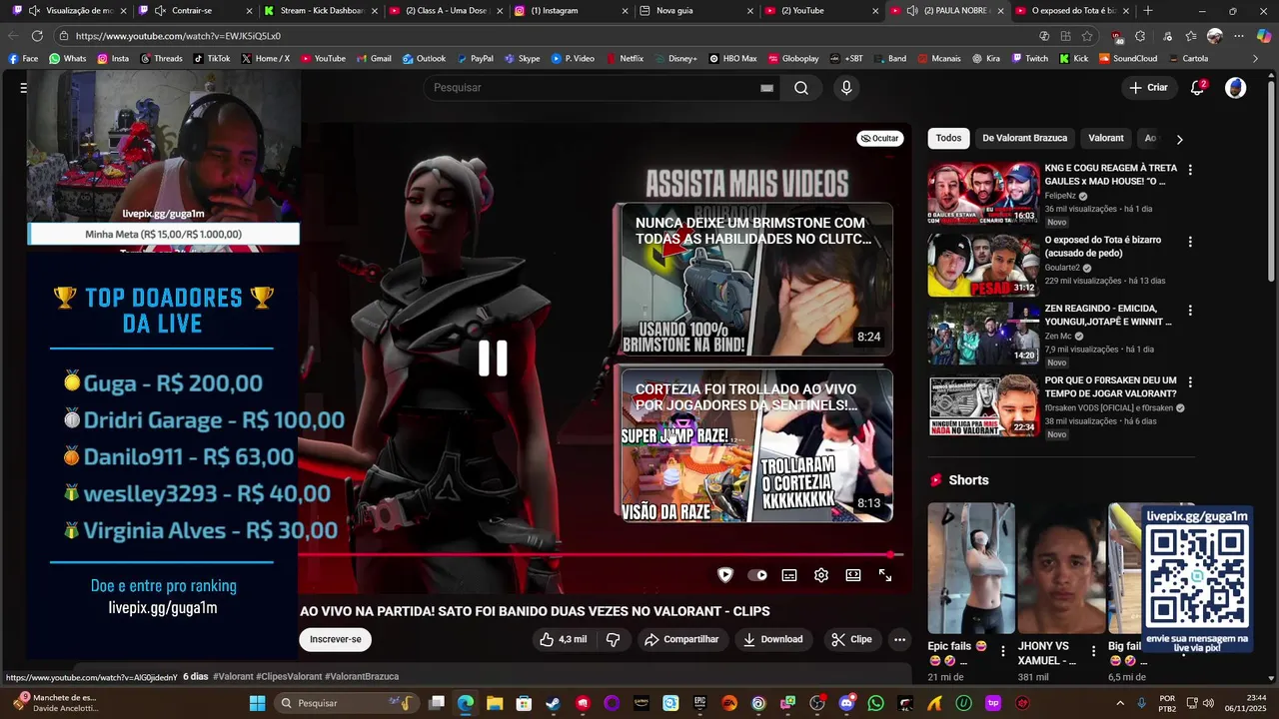The image size is (1279, 719).
Task: Show hidden system tray icons chevron
Action: [1119, 703]
